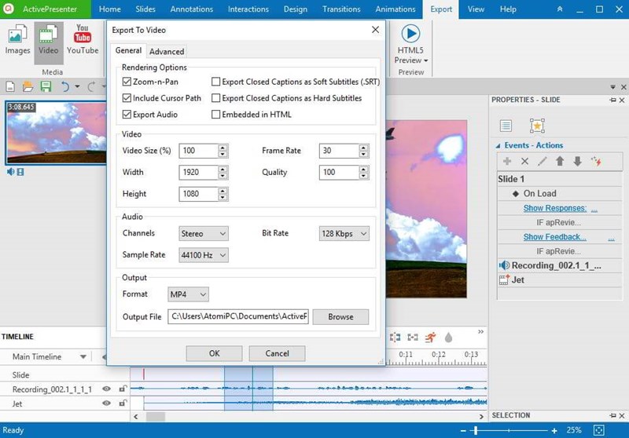
Task: Export to YouTube icon
Action: coord(83,39)
